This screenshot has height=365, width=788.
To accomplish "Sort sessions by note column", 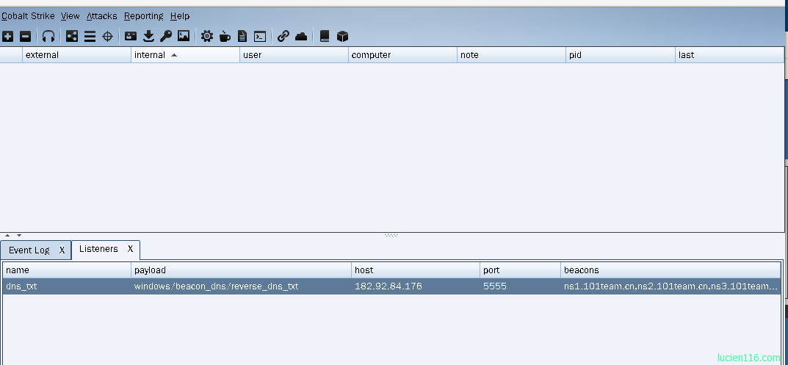I will 512,55.
